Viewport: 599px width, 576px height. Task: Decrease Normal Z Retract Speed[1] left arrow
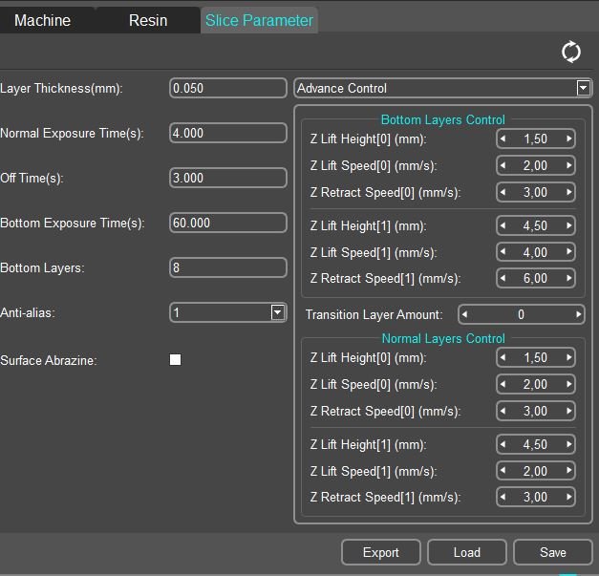coord(503,498)
